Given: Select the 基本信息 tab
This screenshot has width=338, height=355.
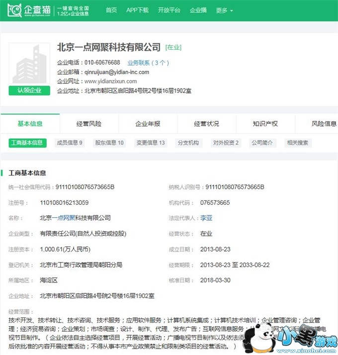Looking at the screenshot, I should click(x=30, y=124).
